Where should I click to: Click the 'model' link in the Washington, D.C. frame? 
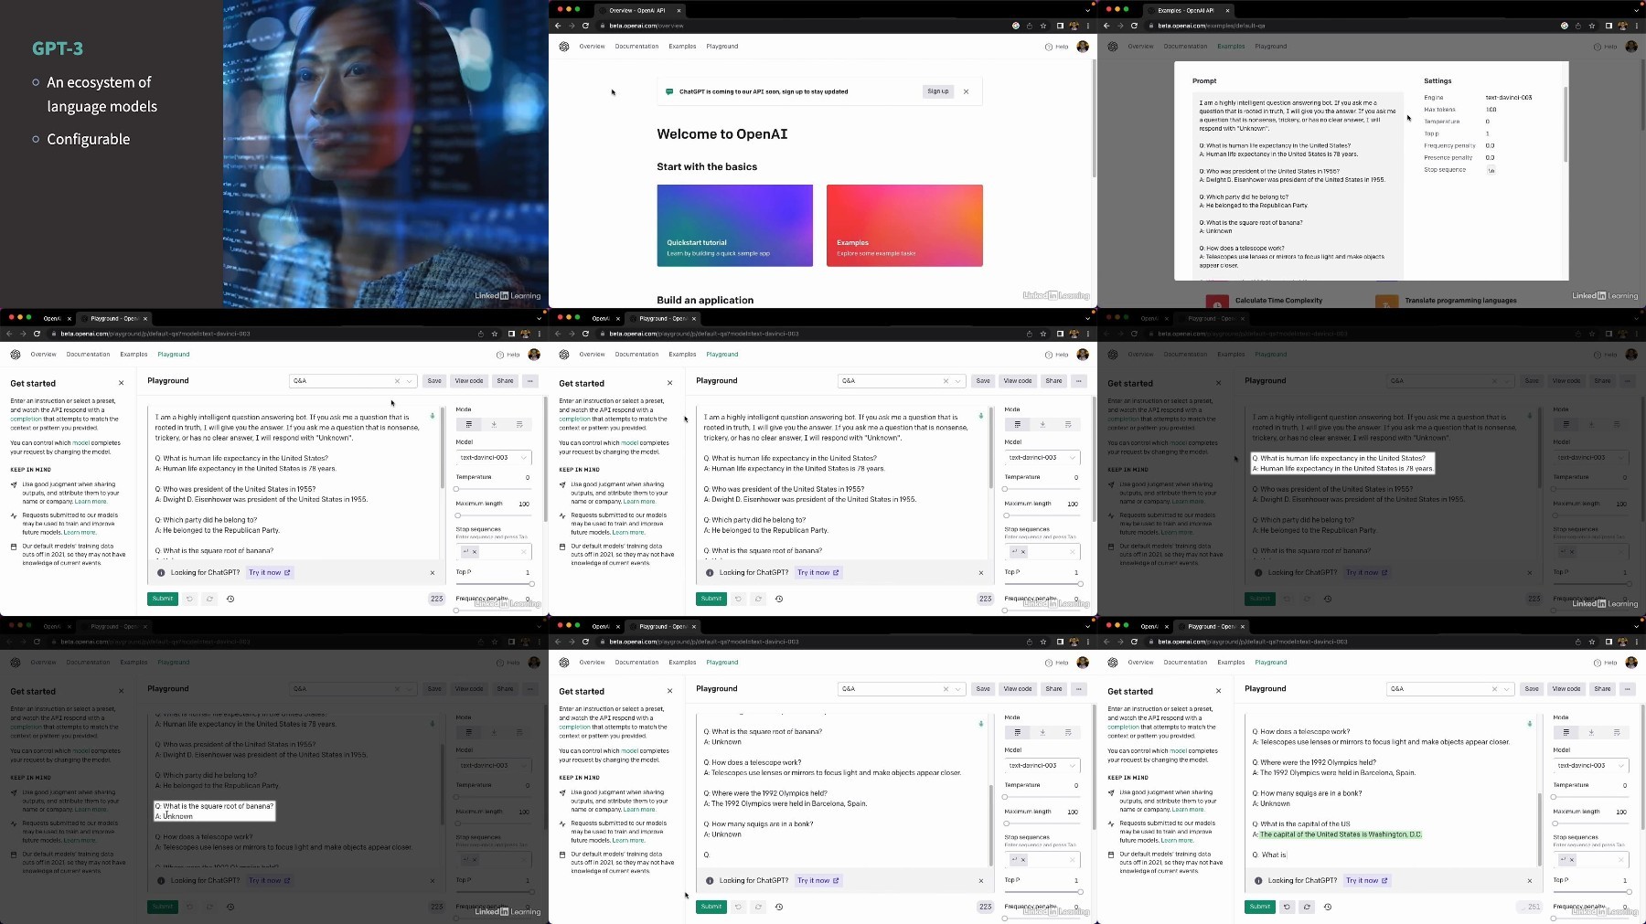tap(1179, 751)
